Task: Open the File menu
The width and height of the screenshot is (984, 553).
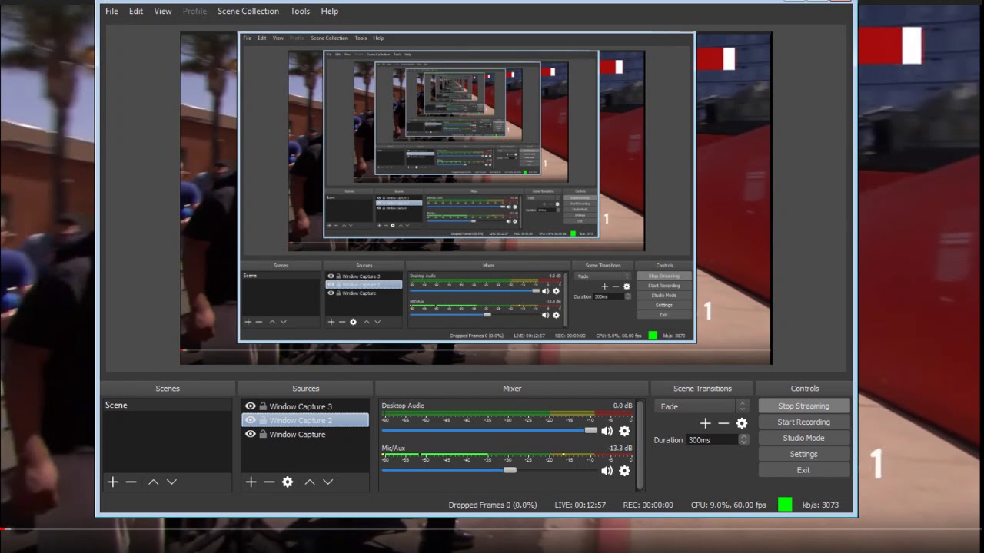Action: 111,11
